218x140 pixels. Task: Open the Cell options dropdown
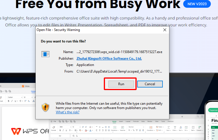(x=193, y=129)
